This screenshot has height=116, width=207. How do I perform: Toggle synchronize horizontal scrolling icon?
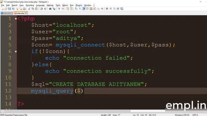point(71,9)
